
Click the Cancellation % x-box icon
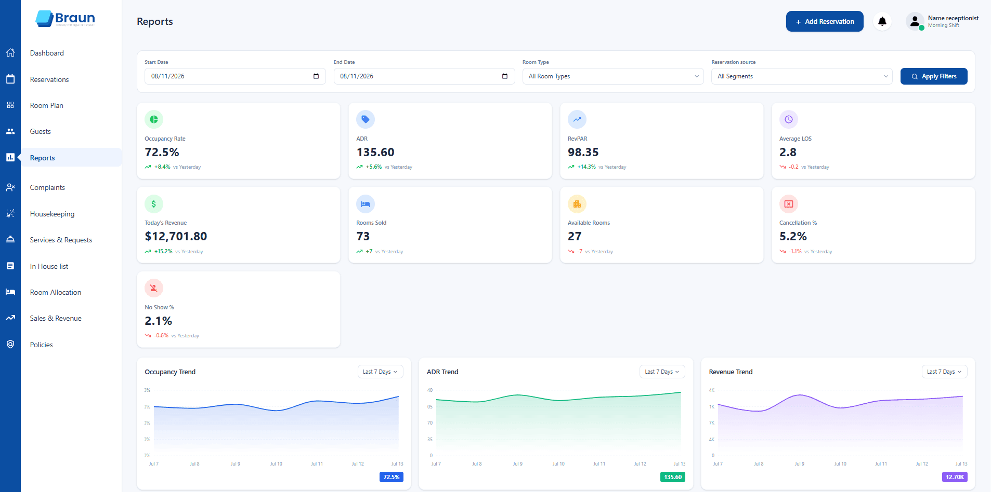[x=789, y=204]
